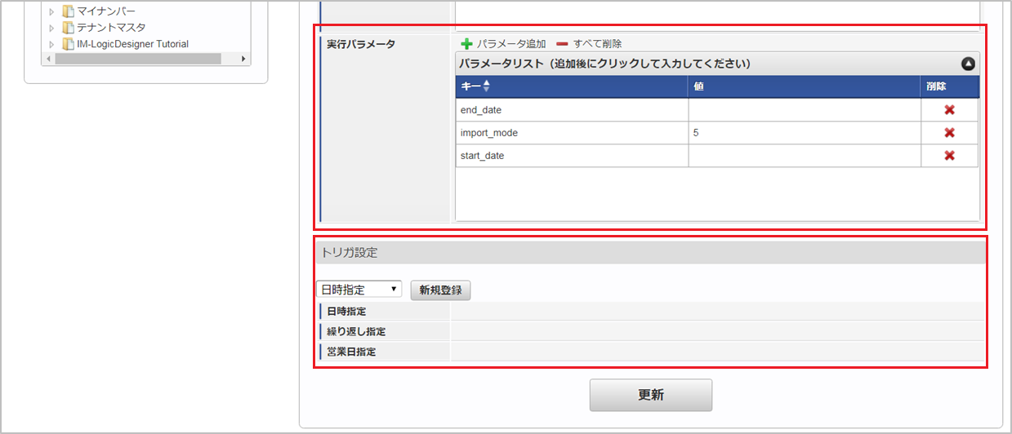
Task: Click the テナントマスタ folder icon
Action: pos(69,28)
